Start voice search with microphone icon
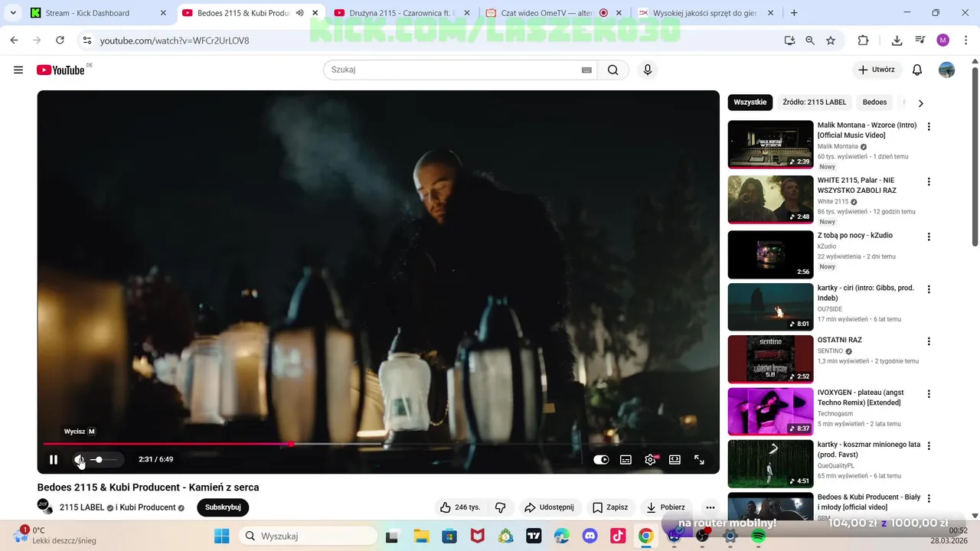 pyautogui.click(x=648, y=70)
